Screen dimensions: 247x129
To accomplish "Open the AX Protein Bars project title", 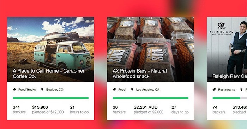I will pos(140,74).
